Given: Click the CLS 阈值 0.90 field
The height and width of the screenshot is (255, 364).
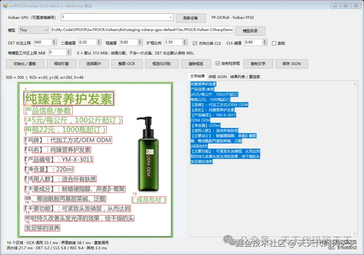Looking at the screenshot, I should 253,42.
